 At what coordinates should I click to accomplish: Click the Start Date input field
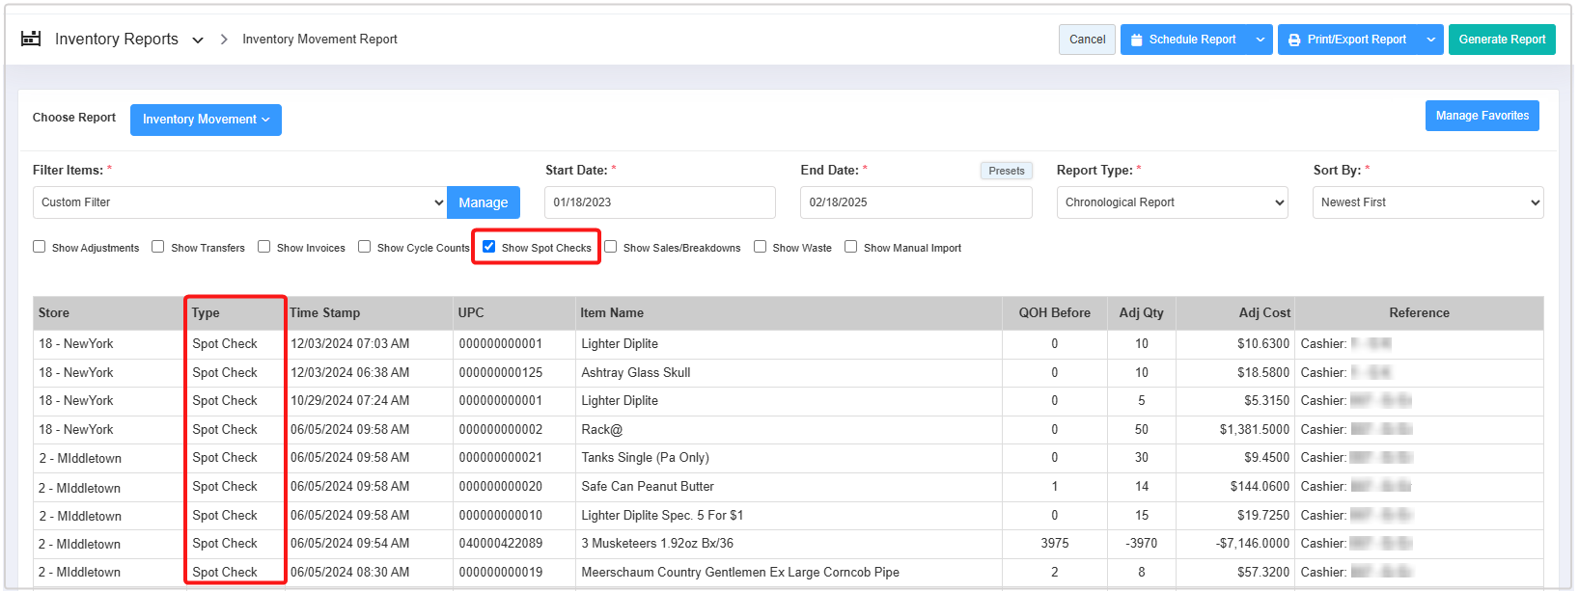coord(659,202)
